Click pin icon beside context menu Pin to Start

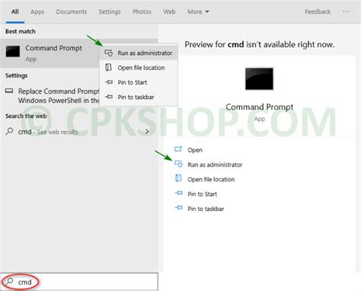[109, 82]
